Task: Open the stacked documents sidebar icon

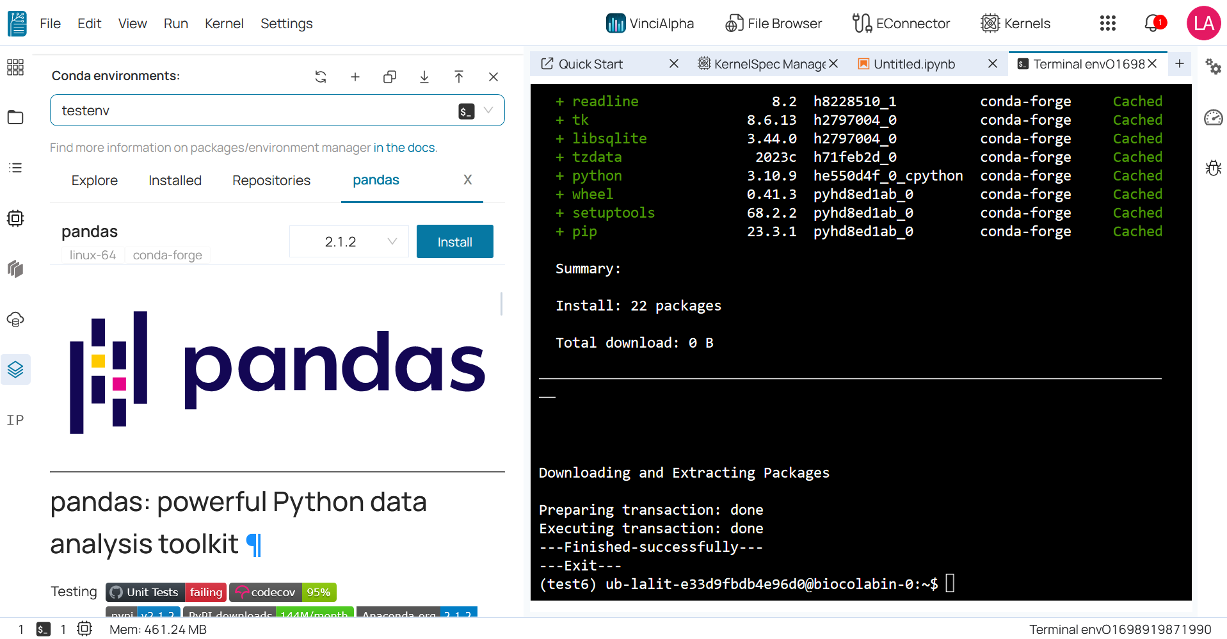Action: pos(15,268)
